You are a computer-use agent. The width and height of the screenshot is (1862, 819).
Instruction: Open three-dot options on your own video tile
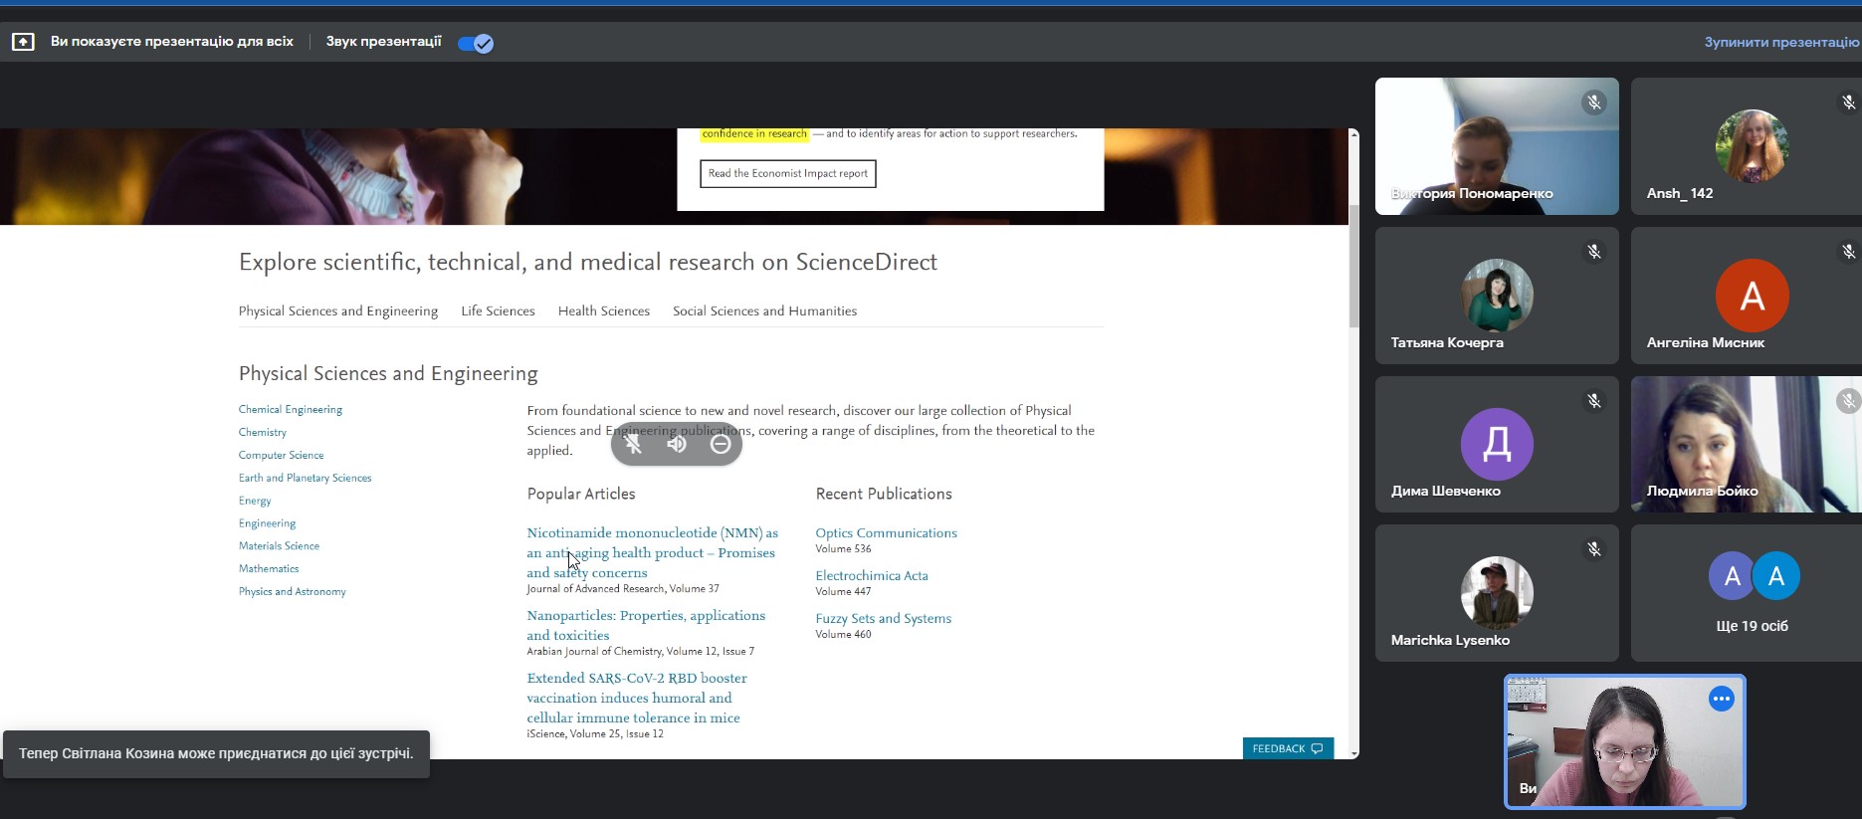coord(1722,700)
